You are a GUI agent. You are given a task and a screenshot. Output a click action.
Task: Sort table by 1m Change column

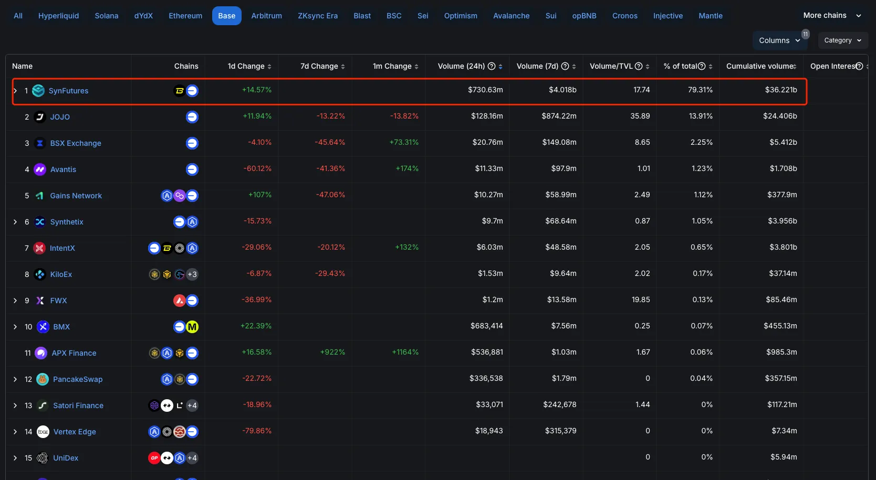click(395, 66)
